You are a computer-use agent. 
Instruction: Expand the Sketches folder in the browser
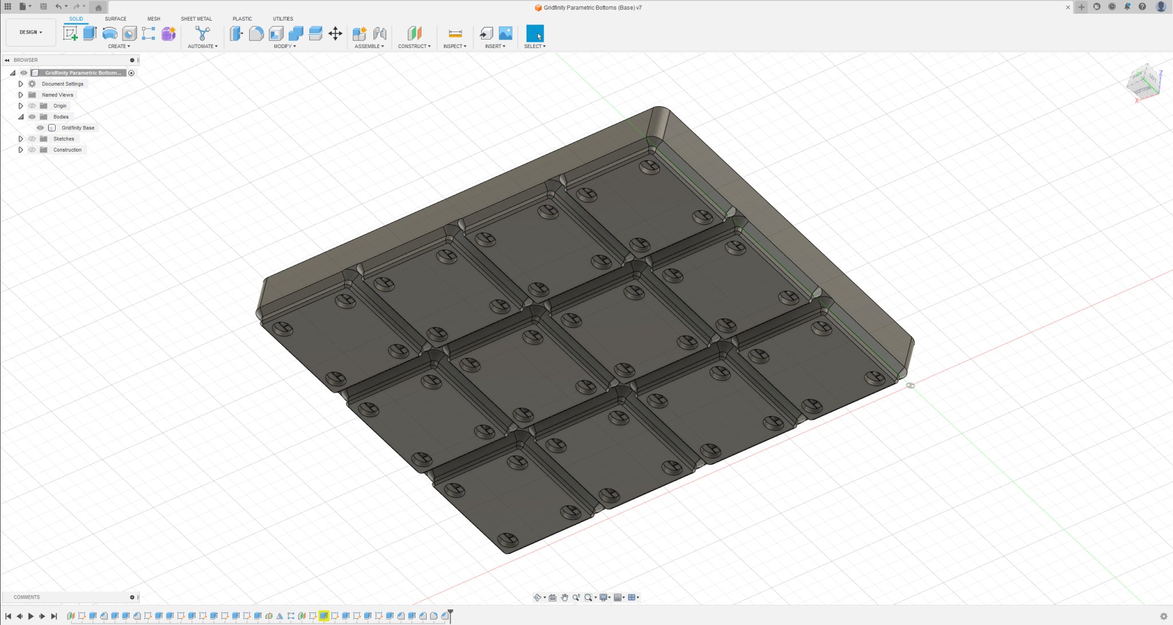[21, 139]
